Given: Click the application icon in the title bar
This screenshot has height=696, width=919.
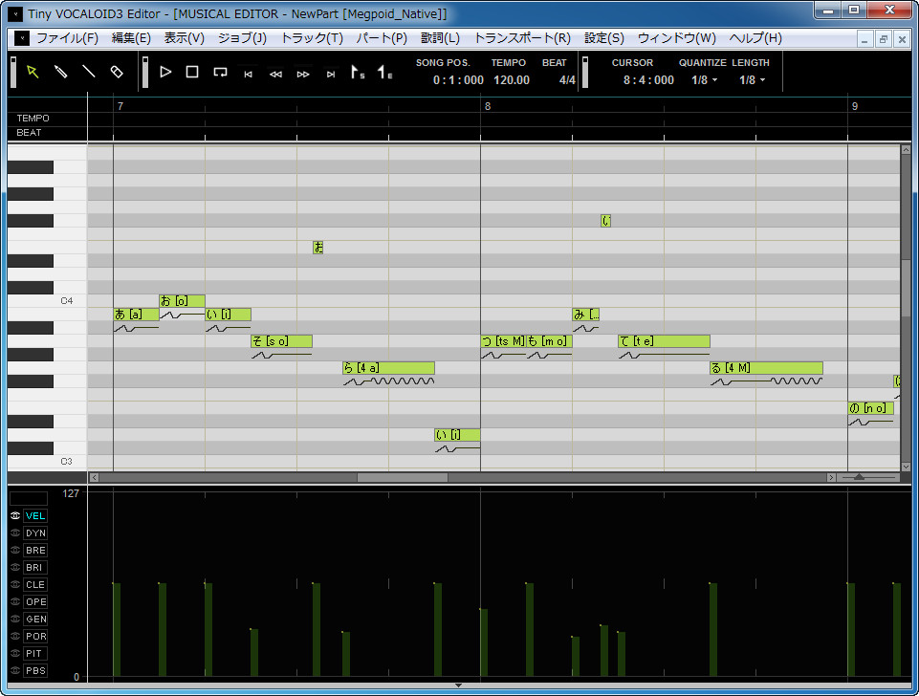Looking at the screenshot, I should [x=16, y=13].
